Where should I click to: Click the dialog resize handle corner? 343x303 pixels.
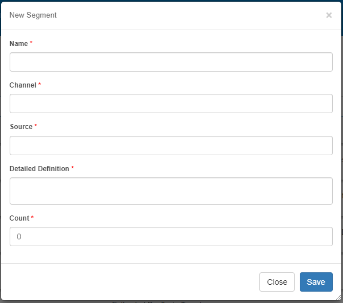tap(338, 297)
